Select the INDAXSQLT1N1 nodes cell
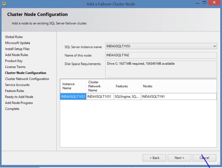This screenshot has width=222, height=168. pyautogui.click(x=179, y=97)
